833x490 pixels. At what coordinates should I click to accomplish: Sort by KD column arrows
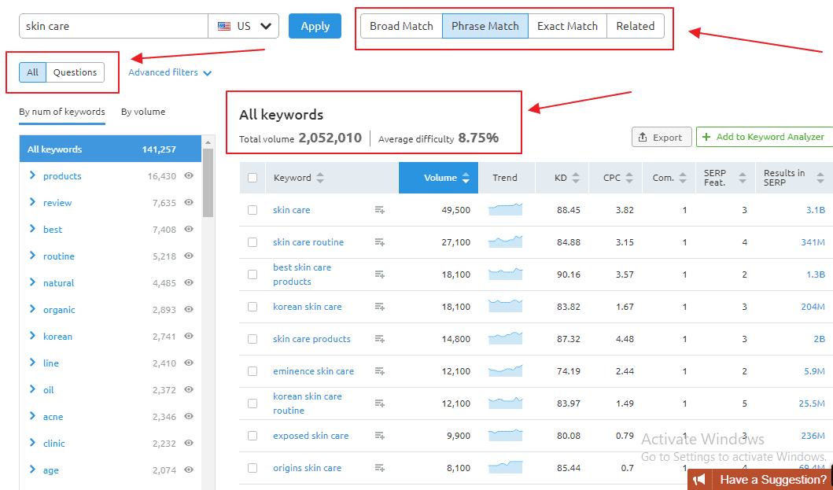pos(577,178)
